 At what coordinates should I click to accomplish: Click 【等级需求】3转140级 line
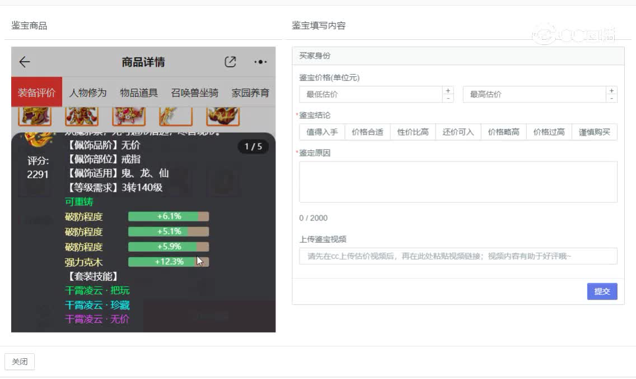point(114,188)
